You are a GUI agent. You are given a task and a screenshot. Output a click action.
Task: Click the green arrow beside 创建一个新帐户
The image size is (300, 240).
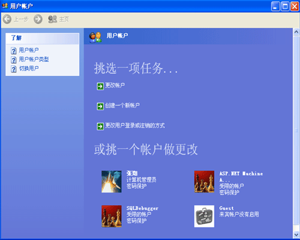[100, 106]
